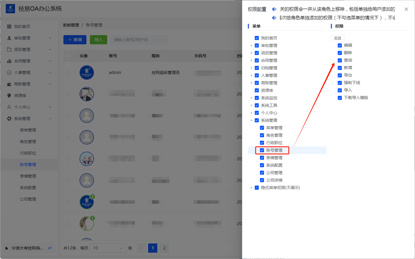The image size is (415, 259).
Task: Click the 审批管理 stamp icon in sidebar
Action: (9, 38)
